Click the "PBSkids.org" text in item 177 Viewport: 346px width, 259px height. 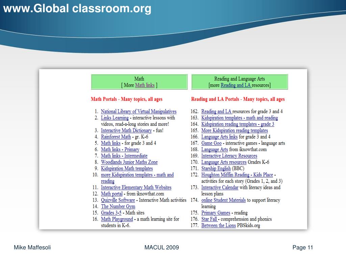(x=248, y=226)
